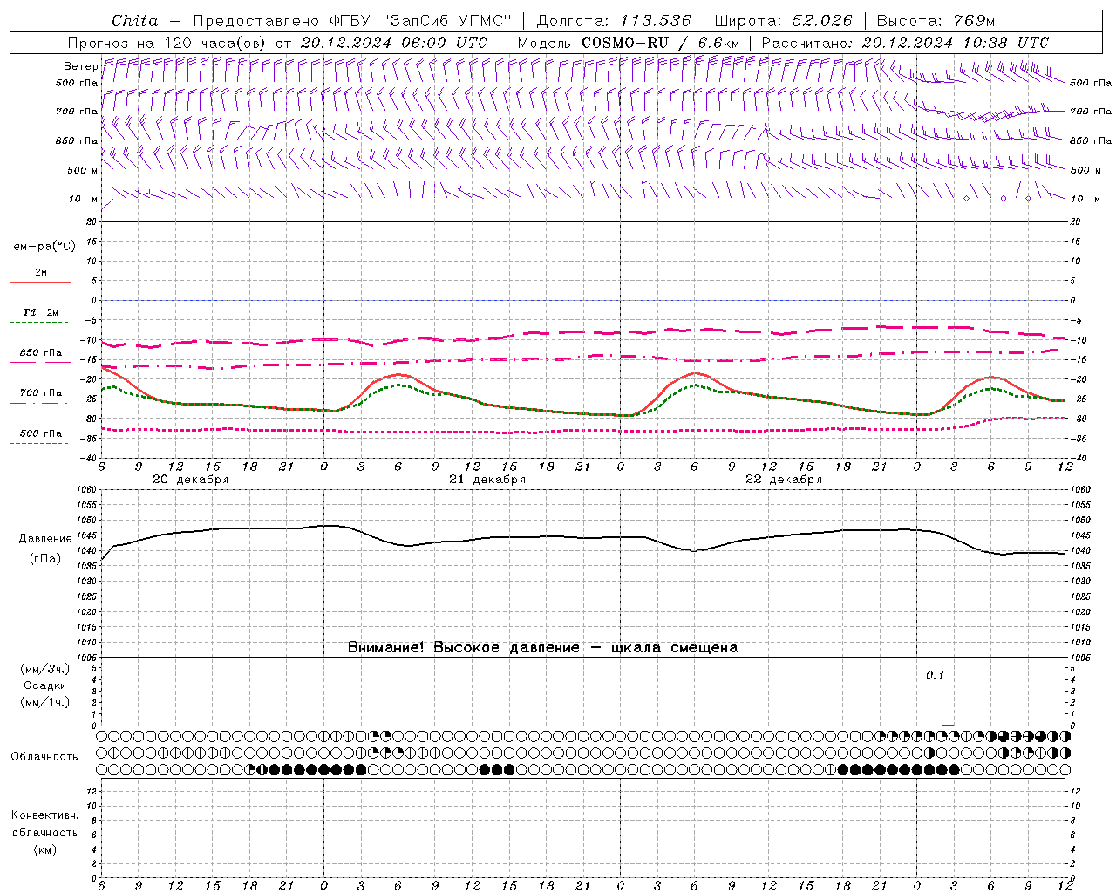Click the "21 декабря" date label
The width and height of the screenshot is (1116, 893).
(x=487, y=480)
